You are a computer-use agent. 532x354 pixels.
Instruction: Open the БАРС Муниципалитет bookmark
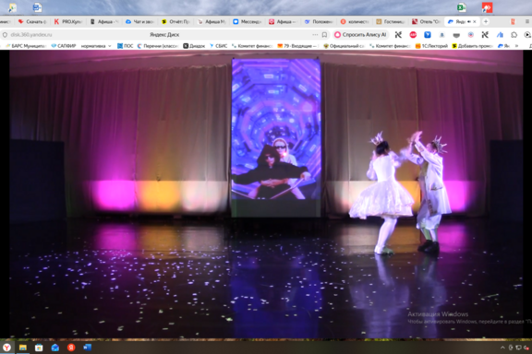point(26,46)
